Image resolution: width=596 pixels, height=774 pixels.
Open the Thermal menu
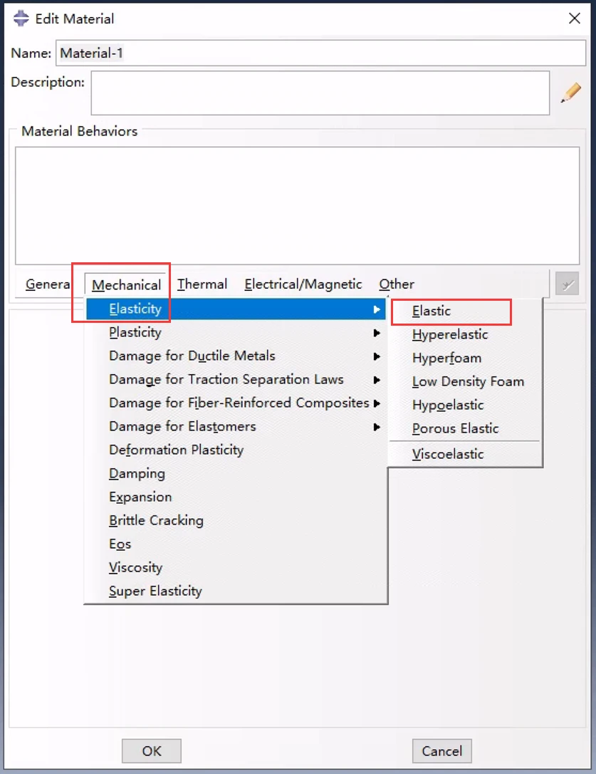point(202,284)
